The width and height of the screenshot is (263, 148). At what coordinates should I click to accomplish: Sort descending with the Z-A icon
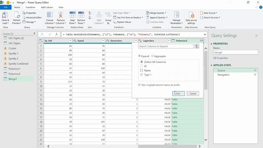[90, 17]
